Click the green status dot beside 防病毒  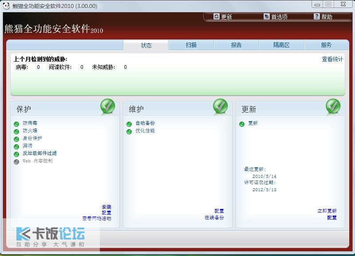click(x=16, y=124)
